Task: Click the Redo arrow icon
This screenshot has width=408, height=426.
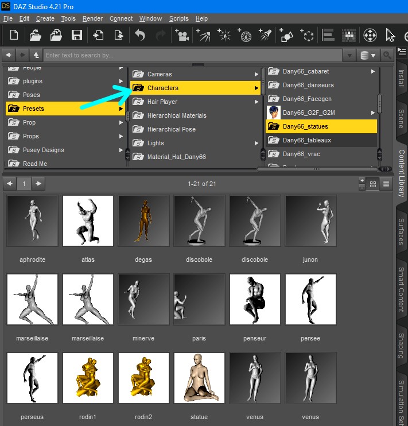Action: pyautogui.click(x=161, y=36)
